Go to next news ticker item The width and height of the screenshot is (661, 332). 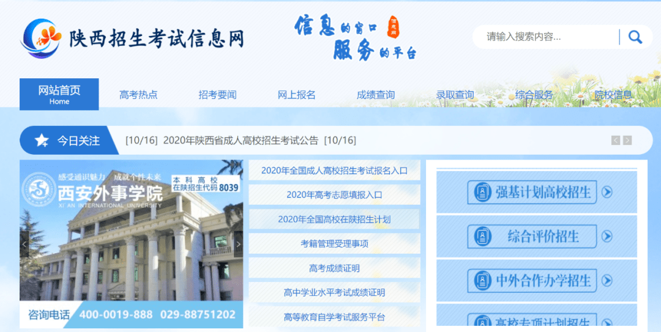click(627, 140)
